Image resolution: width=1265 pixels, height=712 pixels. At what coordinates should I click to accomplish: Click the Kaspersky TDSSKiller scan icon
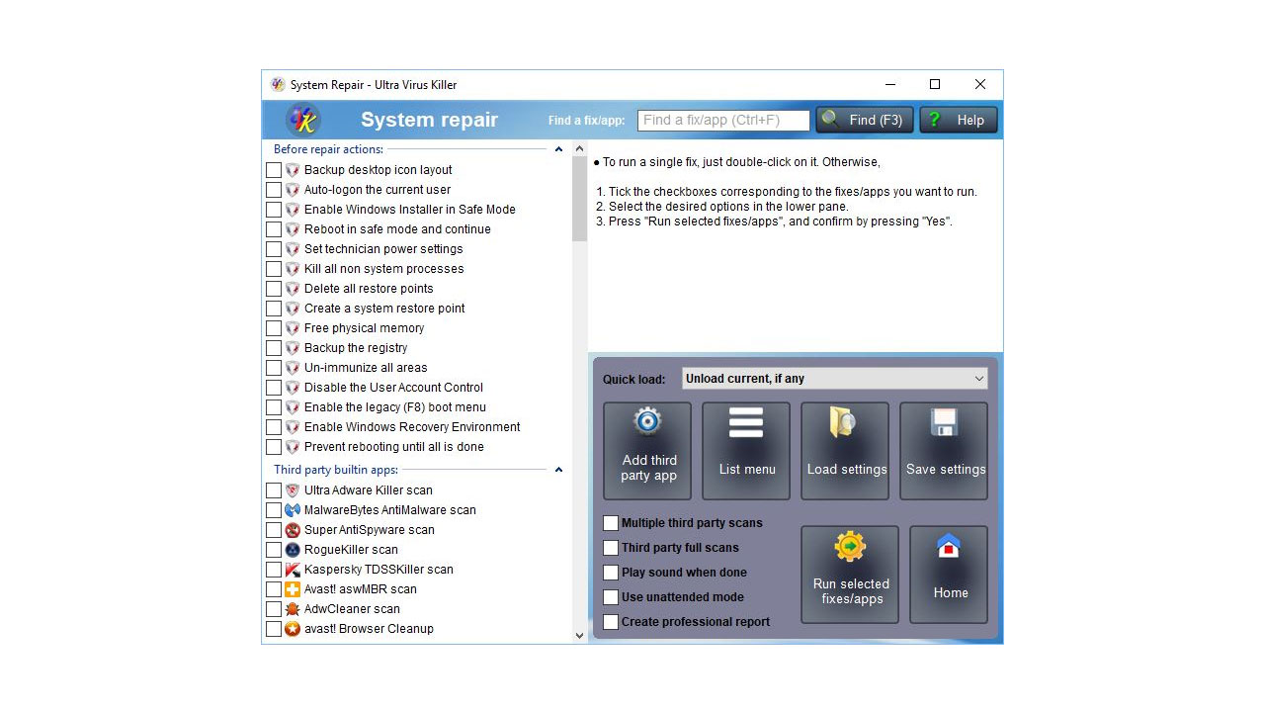click(x=293, y=570)
